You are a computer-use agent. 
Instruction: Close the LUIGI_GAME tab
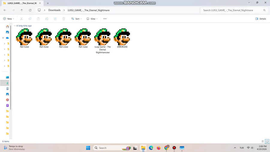(40, 3)
